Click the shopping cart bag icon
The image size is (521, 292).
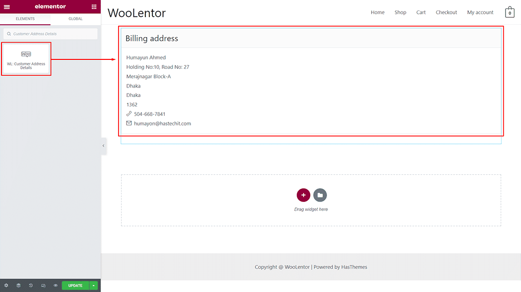click(x=510, y=13)
